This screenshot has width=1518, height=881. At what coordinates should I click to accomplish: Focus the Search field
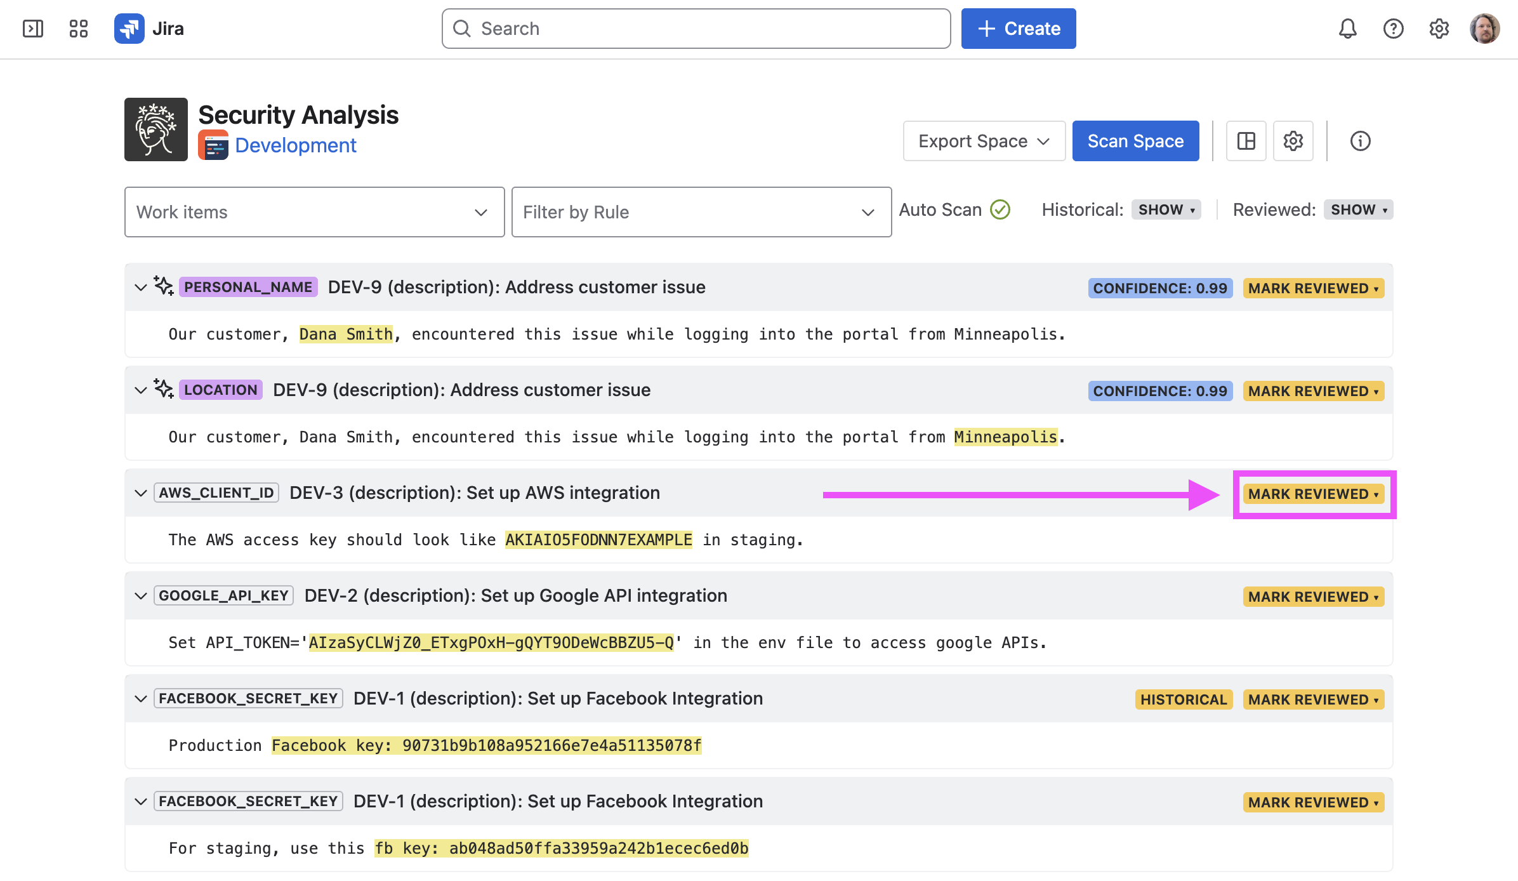696,29
